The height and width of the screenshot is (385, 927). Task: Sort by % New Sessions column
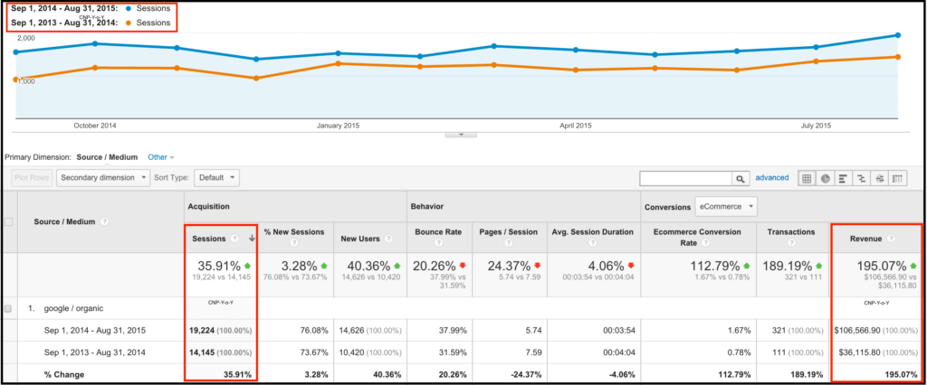tap(294, 232)
